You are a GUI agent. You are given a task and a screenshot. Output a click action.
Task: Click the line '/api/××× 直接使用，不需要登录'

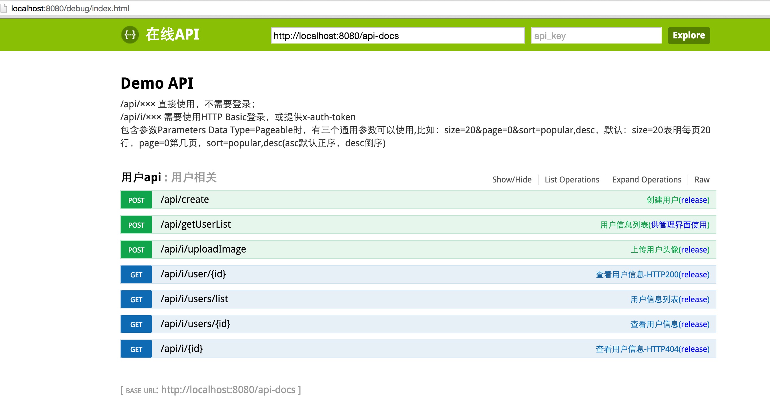pos(188,104)
